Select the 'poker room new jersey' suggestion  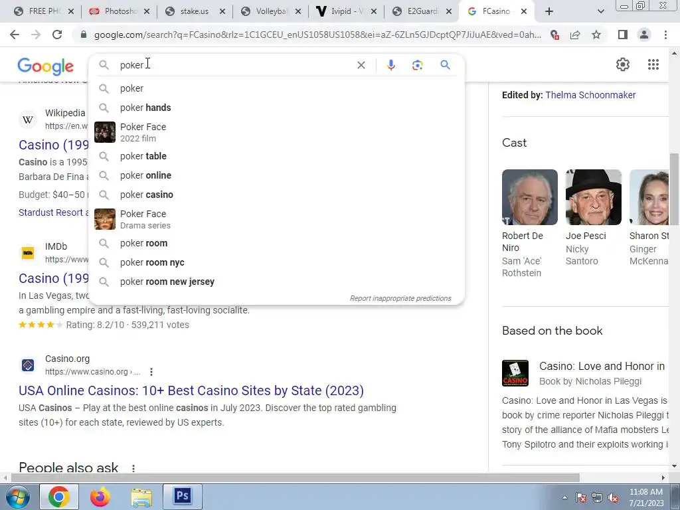(x=276, y=282)
